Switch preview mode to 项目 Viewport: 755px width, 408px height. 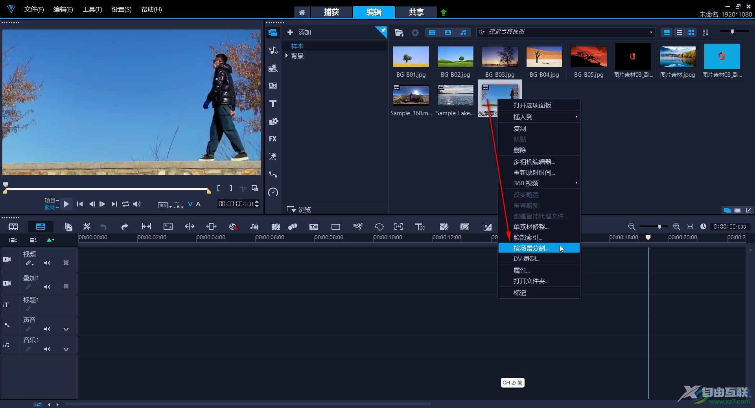[x=50, y=200]
